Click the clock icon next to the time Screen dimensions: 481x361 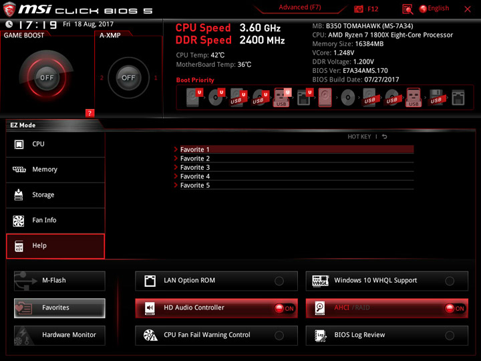(x=9, y=24)
